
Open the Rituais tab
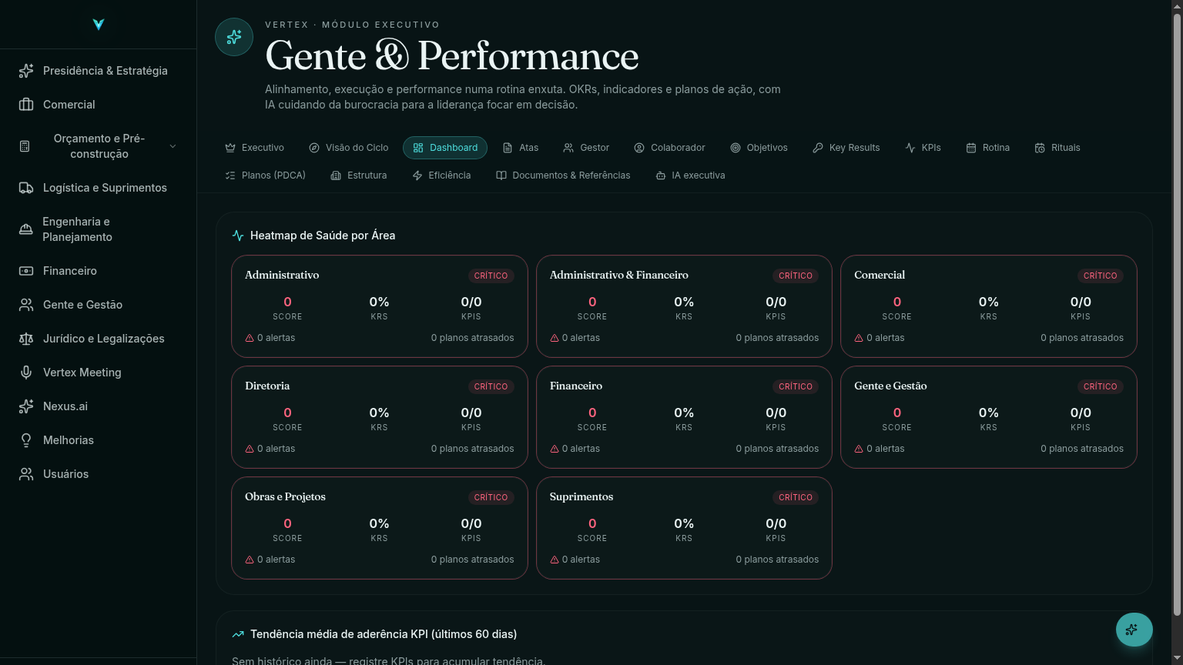1057,148
